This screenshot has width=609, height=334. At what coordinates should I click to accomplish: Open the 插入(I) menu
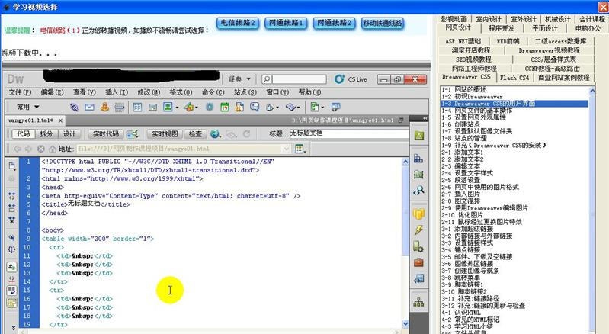pos(116,92)
